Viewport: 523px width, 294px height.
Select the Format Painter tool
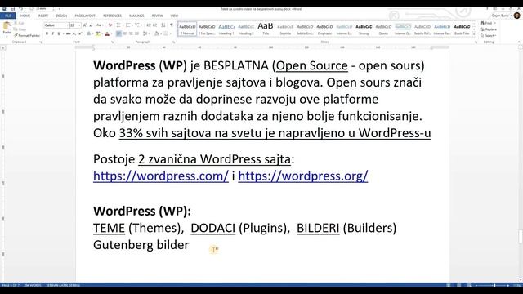pos(27,35)
